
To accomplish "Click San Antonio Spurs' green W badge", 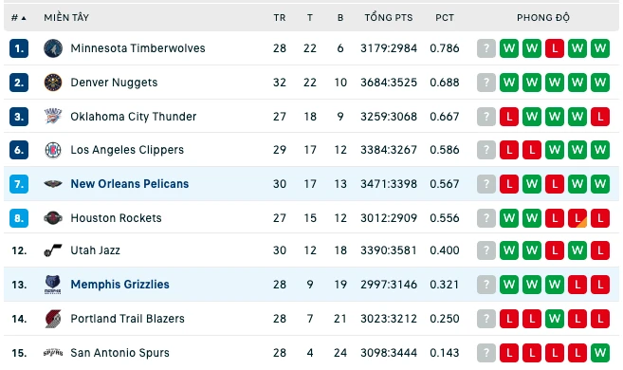I will [x=600, y=353].
